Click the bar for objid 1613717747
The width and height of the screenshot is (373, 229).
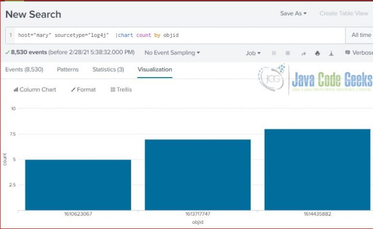click(x=198, y=175)
